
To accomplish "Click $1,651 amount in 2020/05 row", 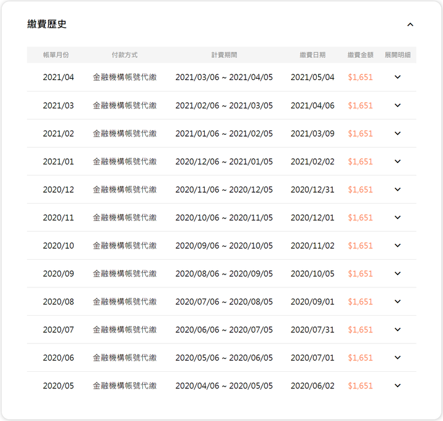I will point(360,386).
